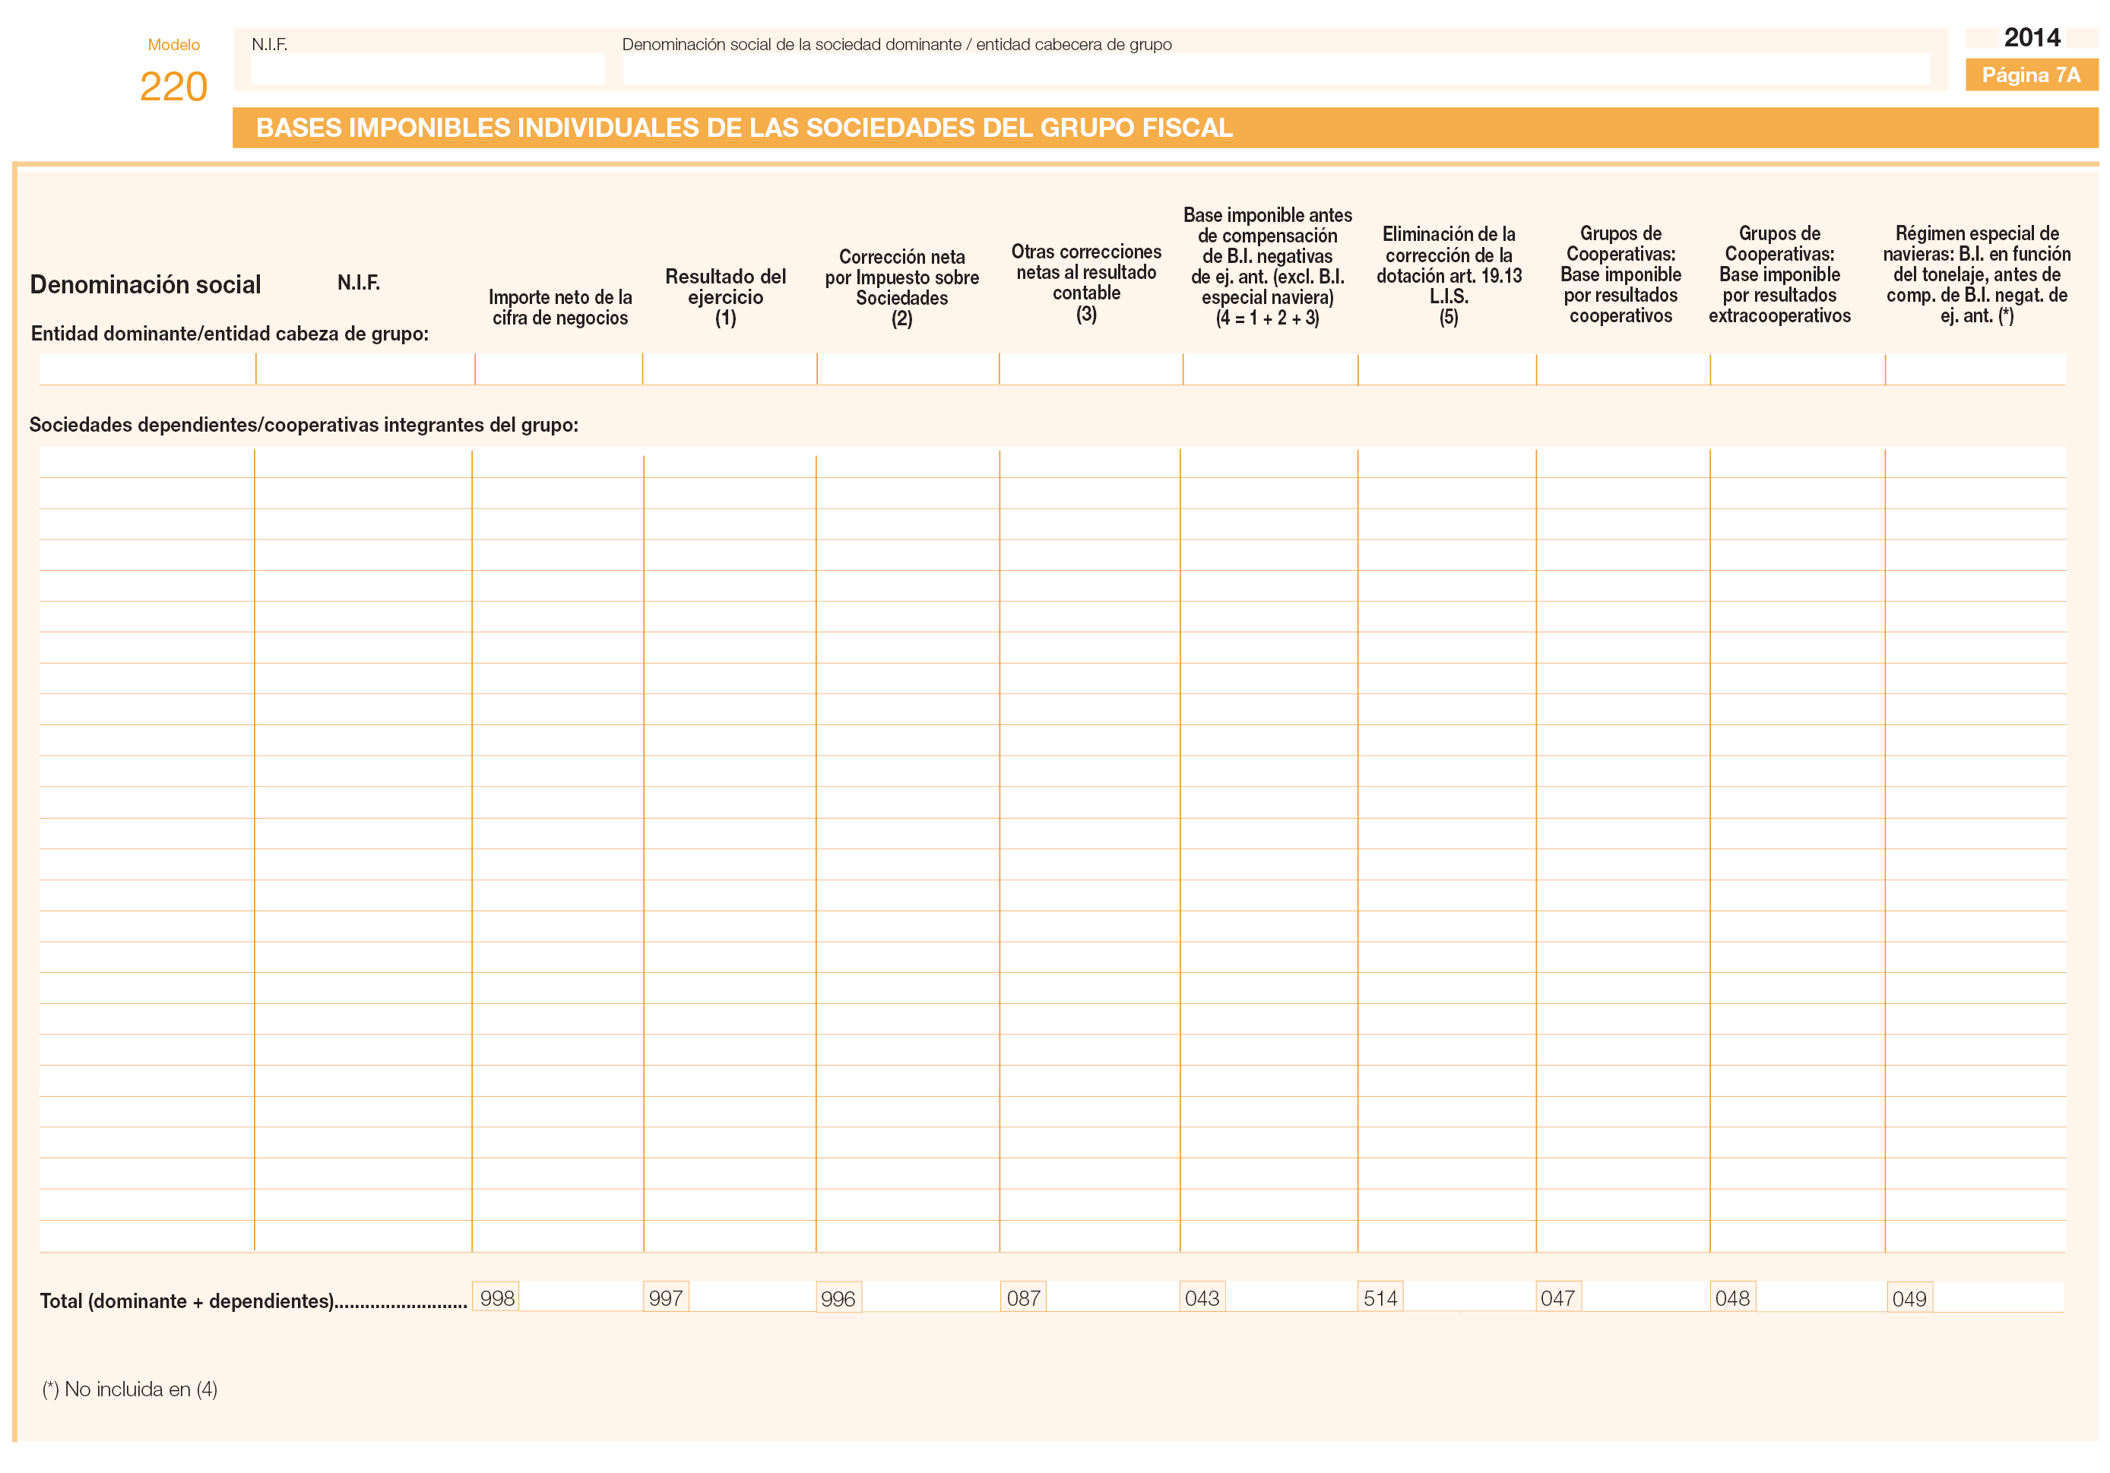Click 'Sociedades dependientes/cooperativas integrantes del grupo:' label

coord(303,425)
